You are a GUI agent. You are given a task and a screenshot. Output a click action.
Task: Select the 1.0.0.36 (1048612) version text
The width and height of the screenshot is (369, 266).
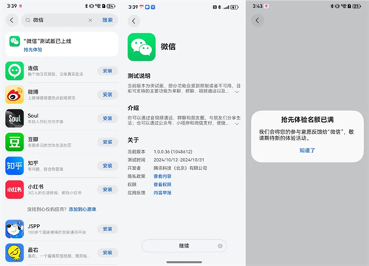(173, 151)
